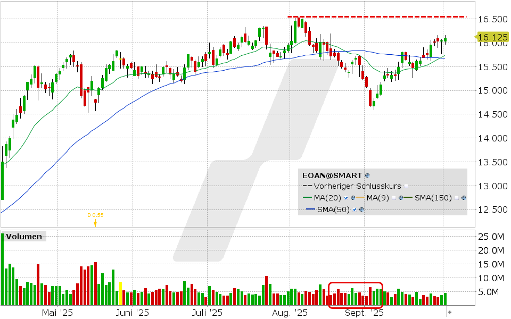Image resolution: width=511 pixels, height=319 pixels.
Task: Open the SMA(50) settings icon
Action: point(361,209)
